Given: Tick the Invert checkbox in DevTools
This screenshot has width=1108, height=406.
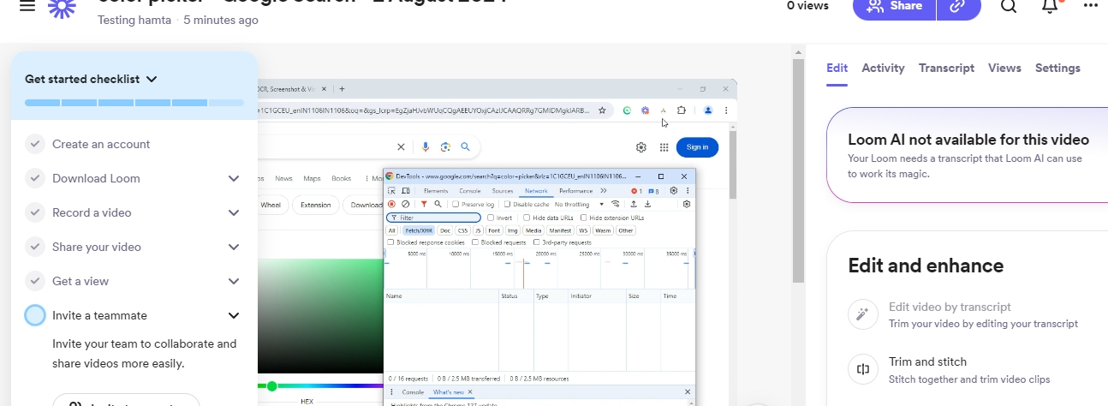Looking at the screenshot, I should (x=491, y=218).
